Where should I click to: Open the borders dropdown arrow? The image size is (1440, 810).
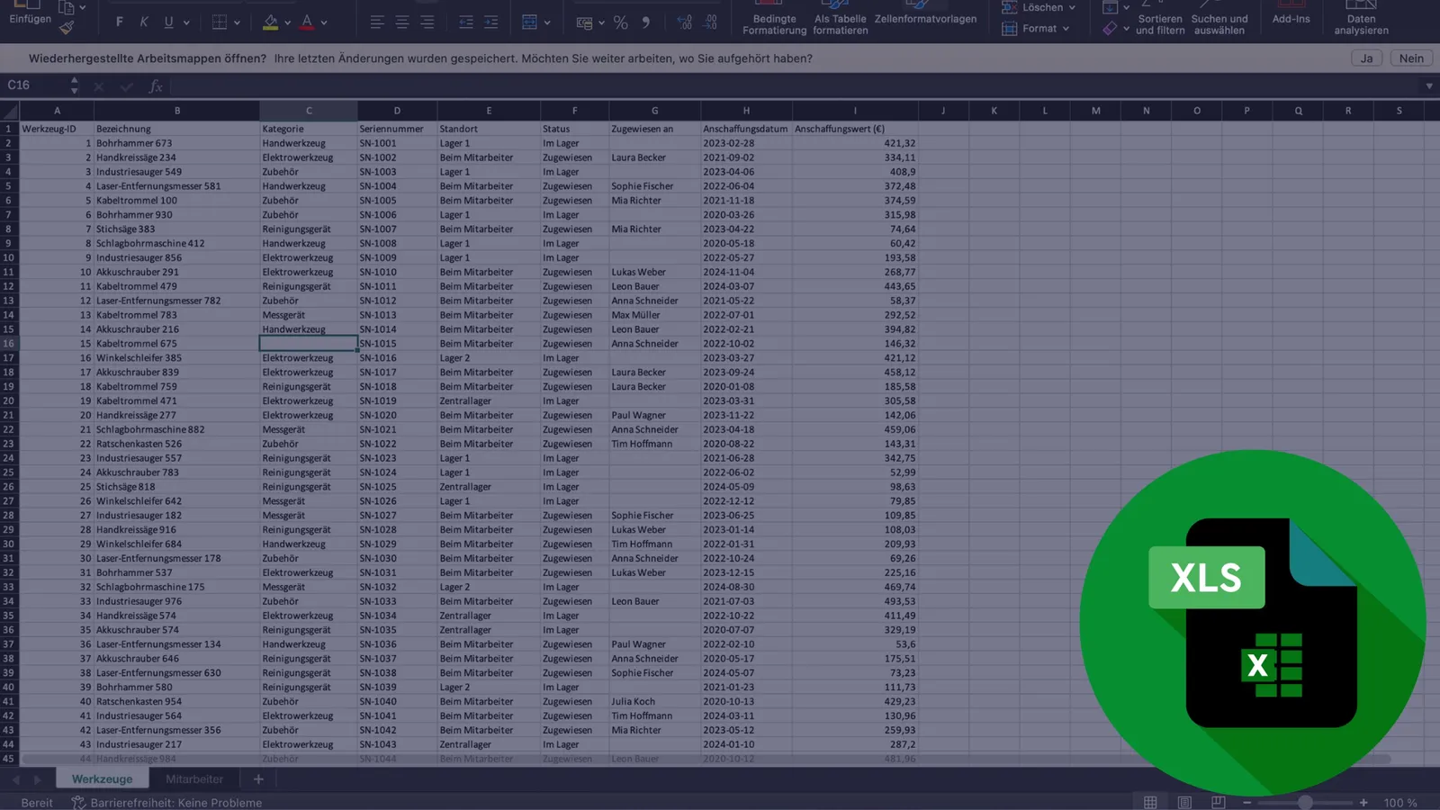point(237,22)
